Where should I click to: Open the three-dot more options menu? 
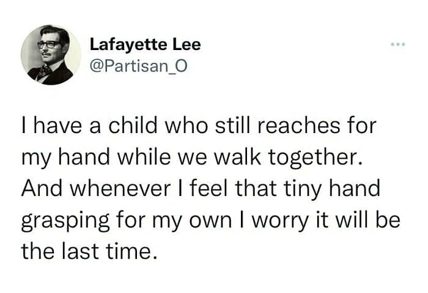coord(399,46)
